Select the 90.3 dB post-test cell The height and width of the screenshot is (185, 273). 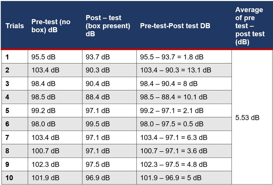[109, 70]
